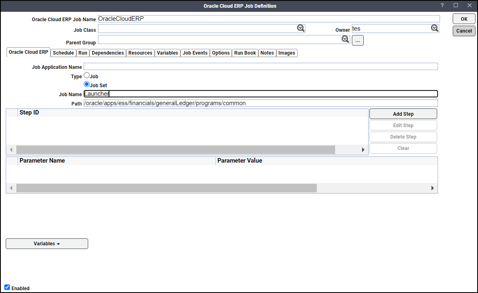Image resolution: width=478 pixels, height=293 pixels.
Task: Click the Edit Step button
Action: 403,126
